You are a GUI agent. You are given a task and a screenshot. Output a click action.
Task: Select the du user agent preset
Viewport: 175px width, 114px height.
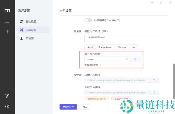click(133, 47)
